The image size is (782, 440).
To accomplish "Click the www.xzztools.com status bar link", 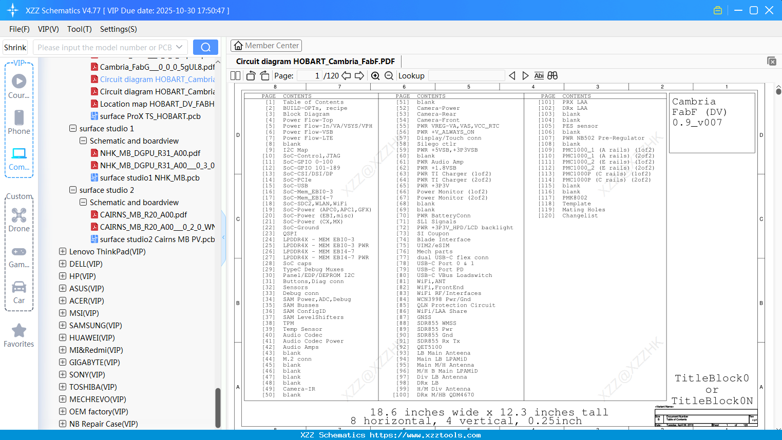I will (x=425, y=435).
